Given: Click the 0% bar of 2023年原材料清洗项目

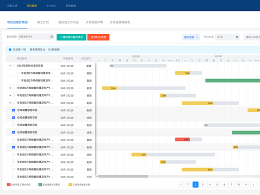Looking at the screenshot, I should (x=138, y=66).
